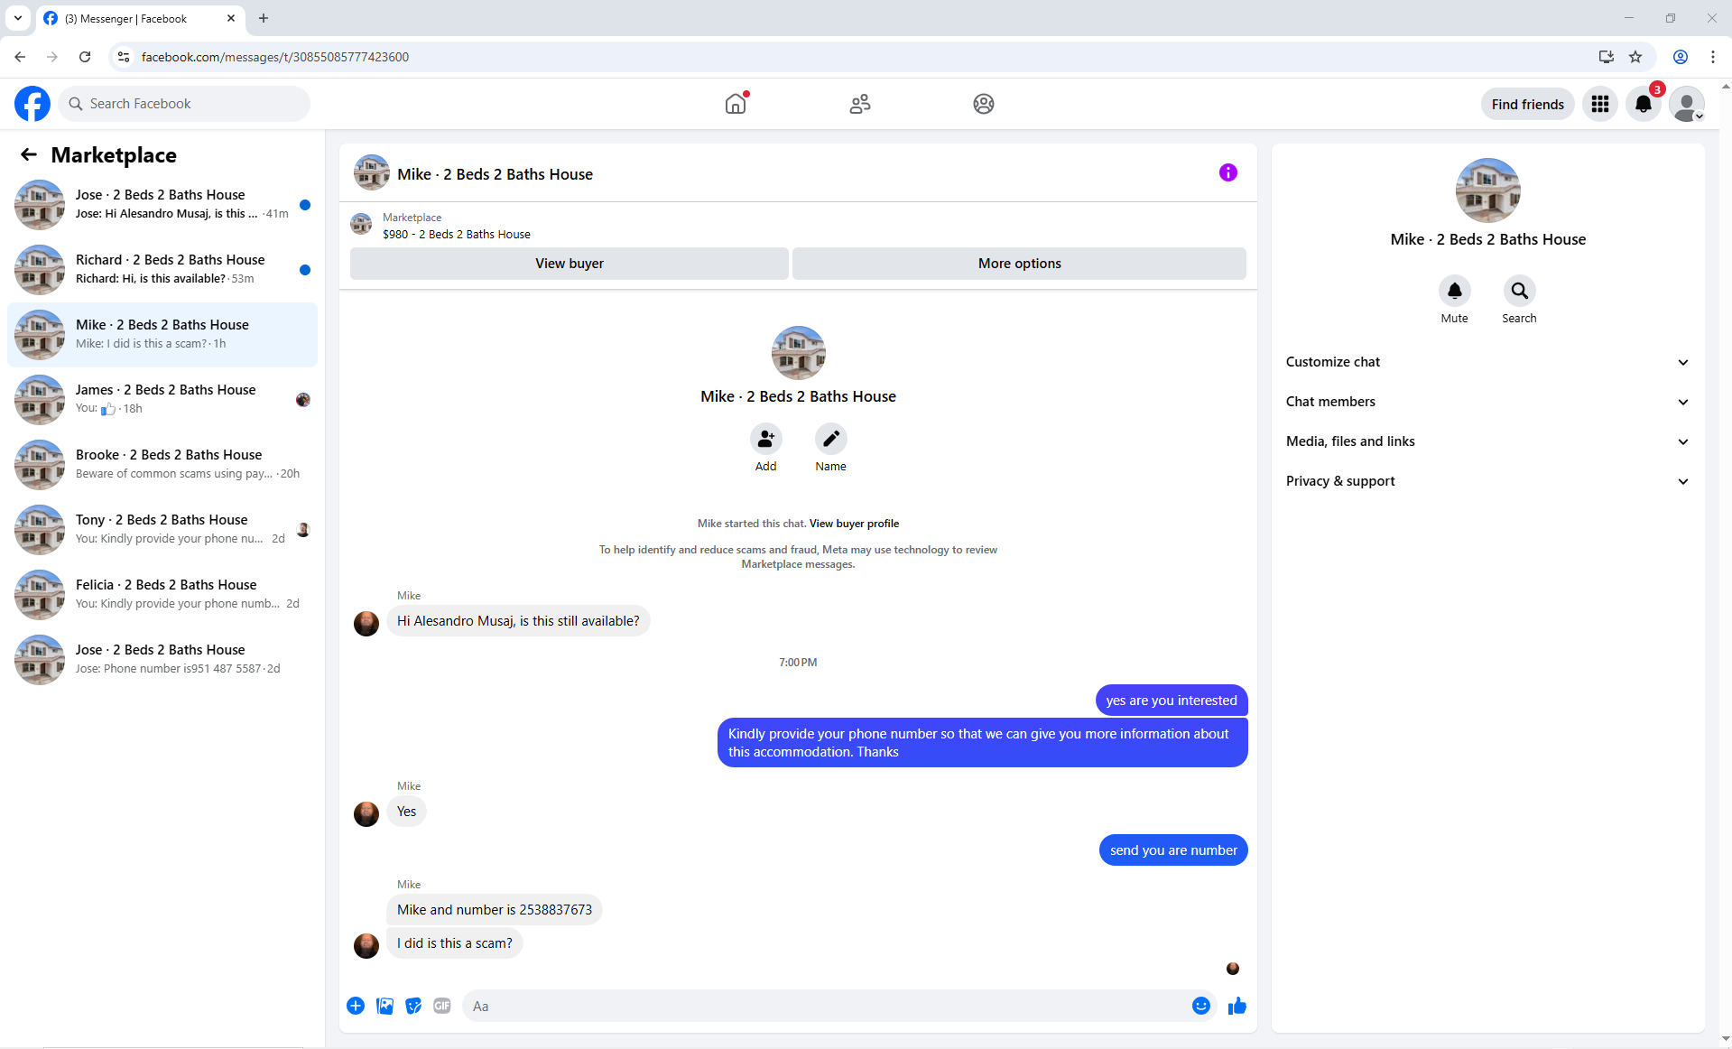Open the Chrome profile button
Screen dimensions: 1732x1049
click(1681, 57)
